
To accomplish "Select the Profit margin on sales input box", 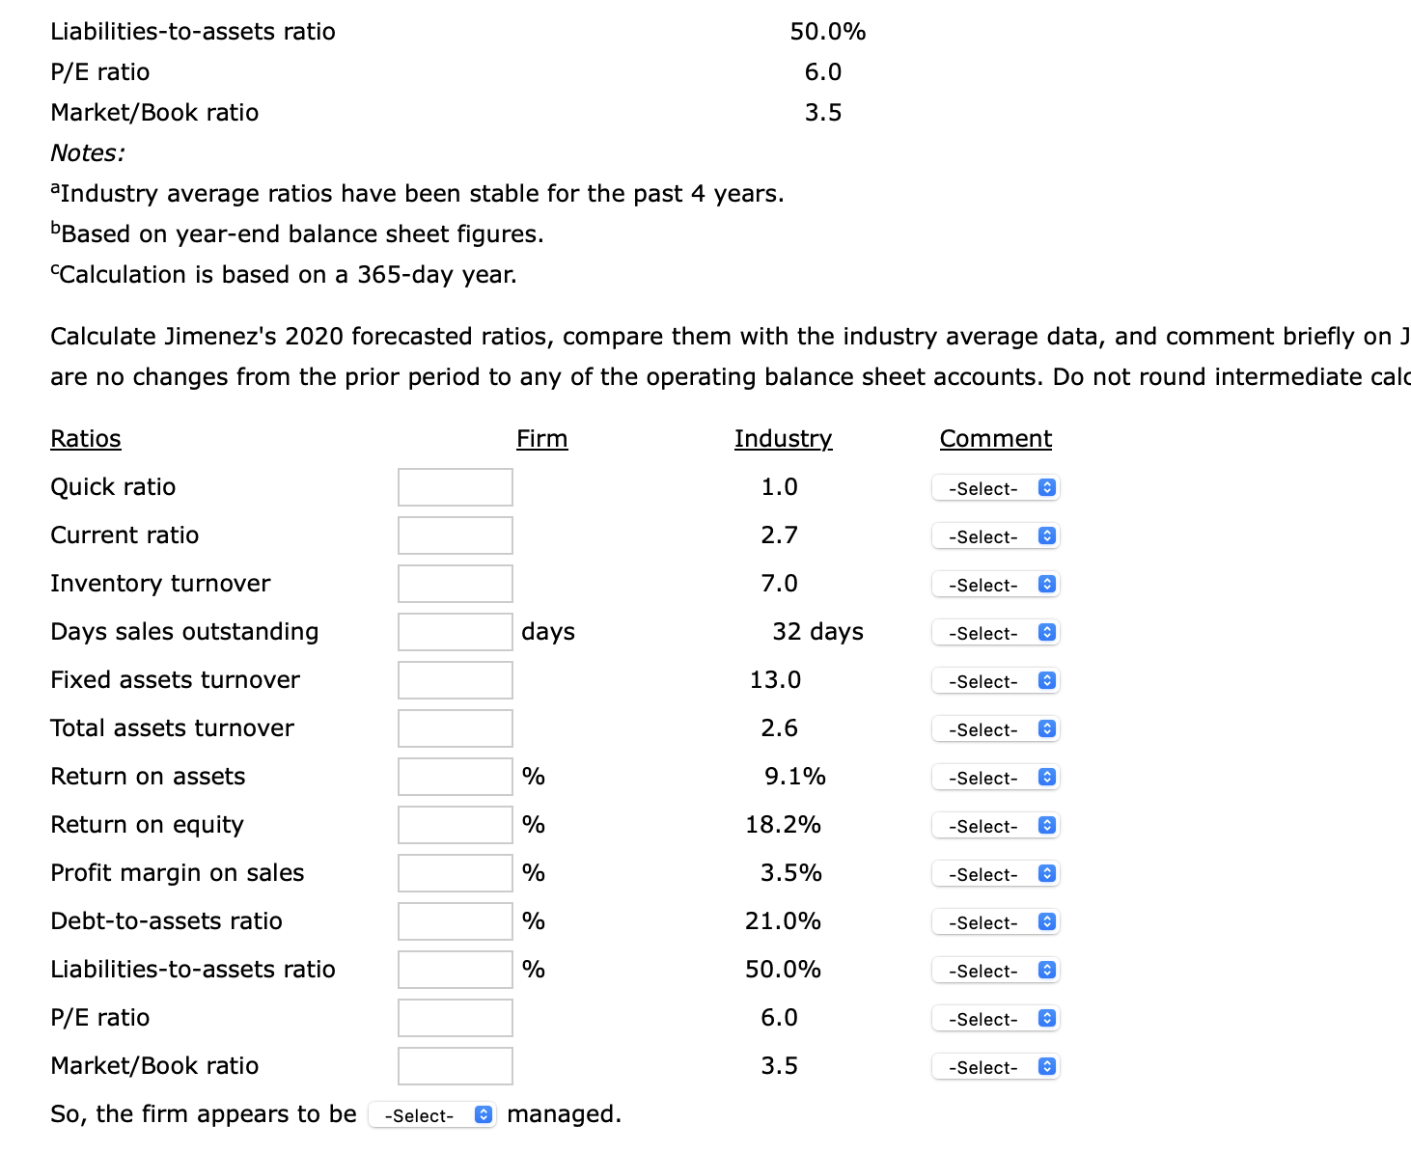I will [x=454, y=872].
